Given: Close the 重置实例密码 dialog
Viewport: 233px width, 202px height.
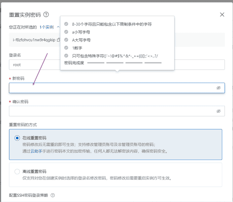Looking at the screenshot, I should coord(222,14).
